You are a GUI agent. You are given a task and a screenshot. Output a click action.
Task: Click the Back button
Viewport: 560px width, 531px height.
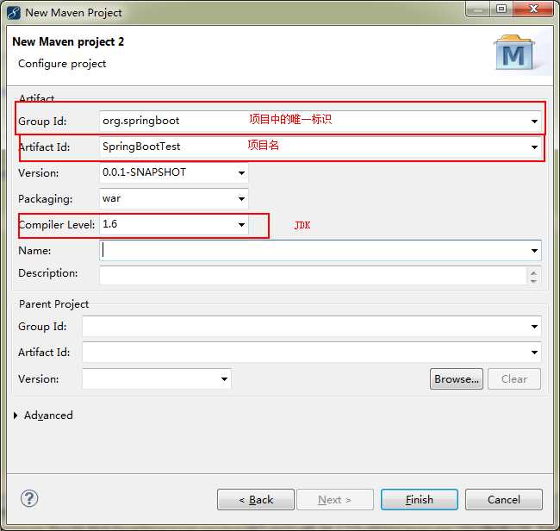click(256, 499)
